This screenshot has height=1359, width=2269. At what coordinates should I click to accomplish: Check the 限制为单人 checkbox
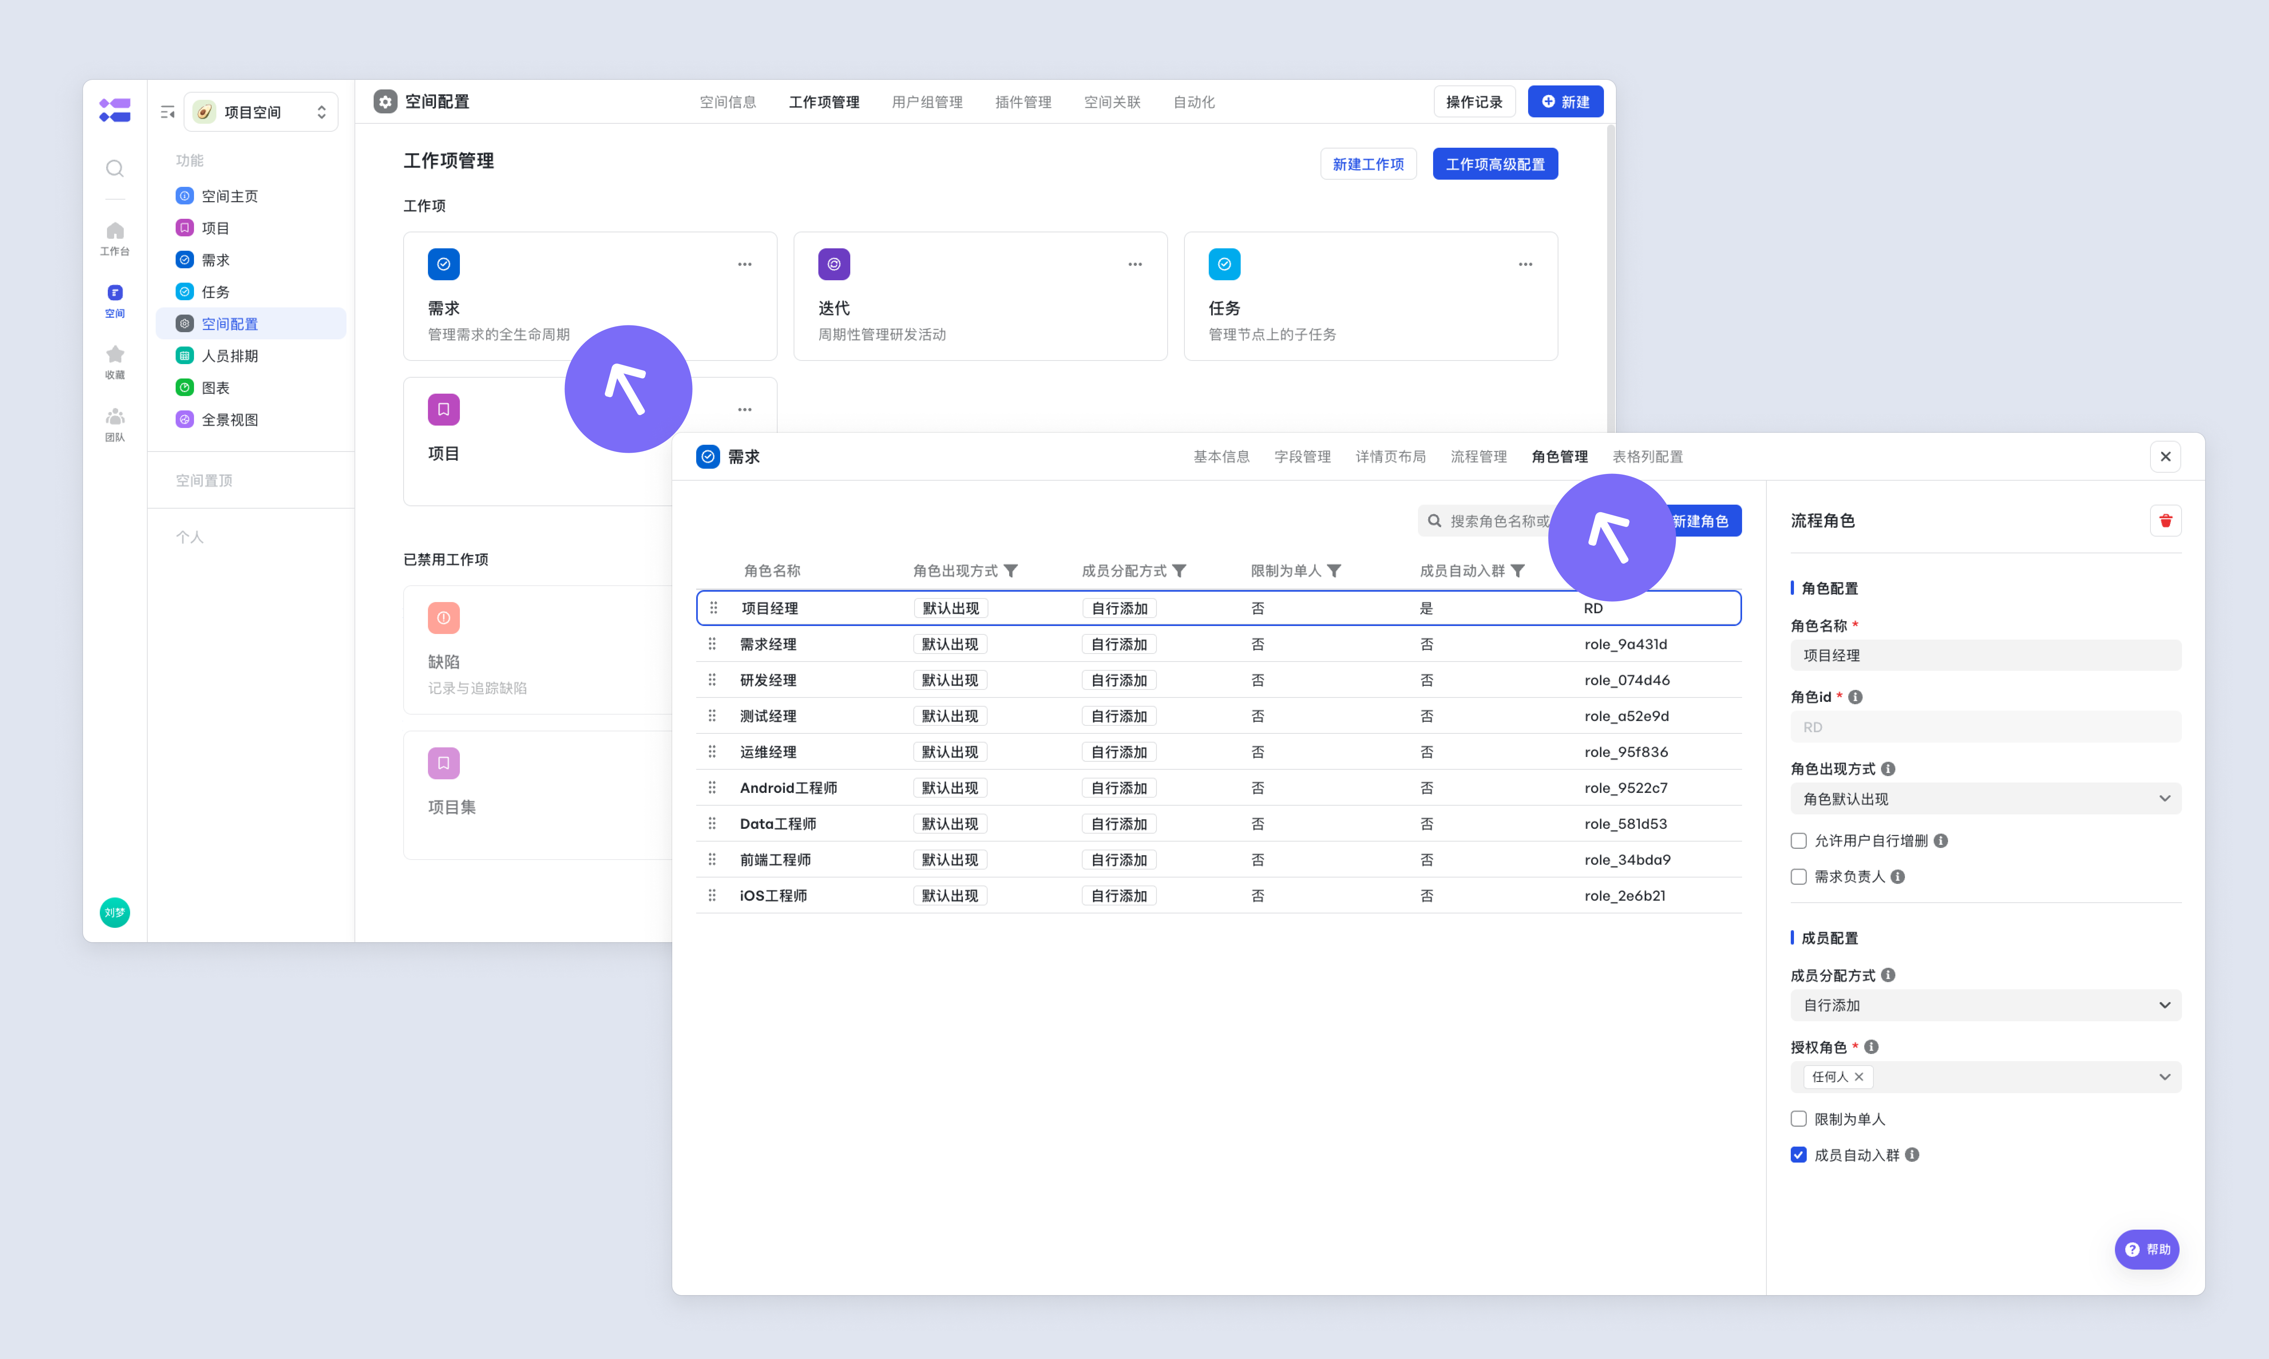tap(1798, 1119)
